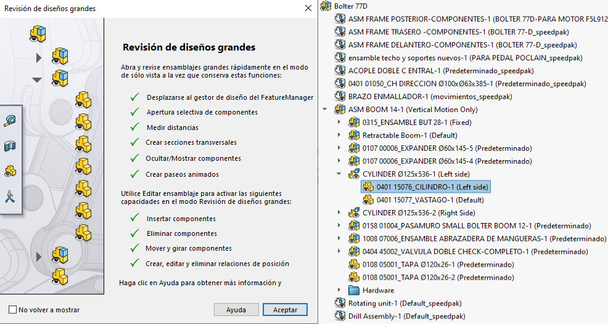Click the Aceptar button
Image resolution: width=608 pixels, height=324 pixels.
point(285,310)
